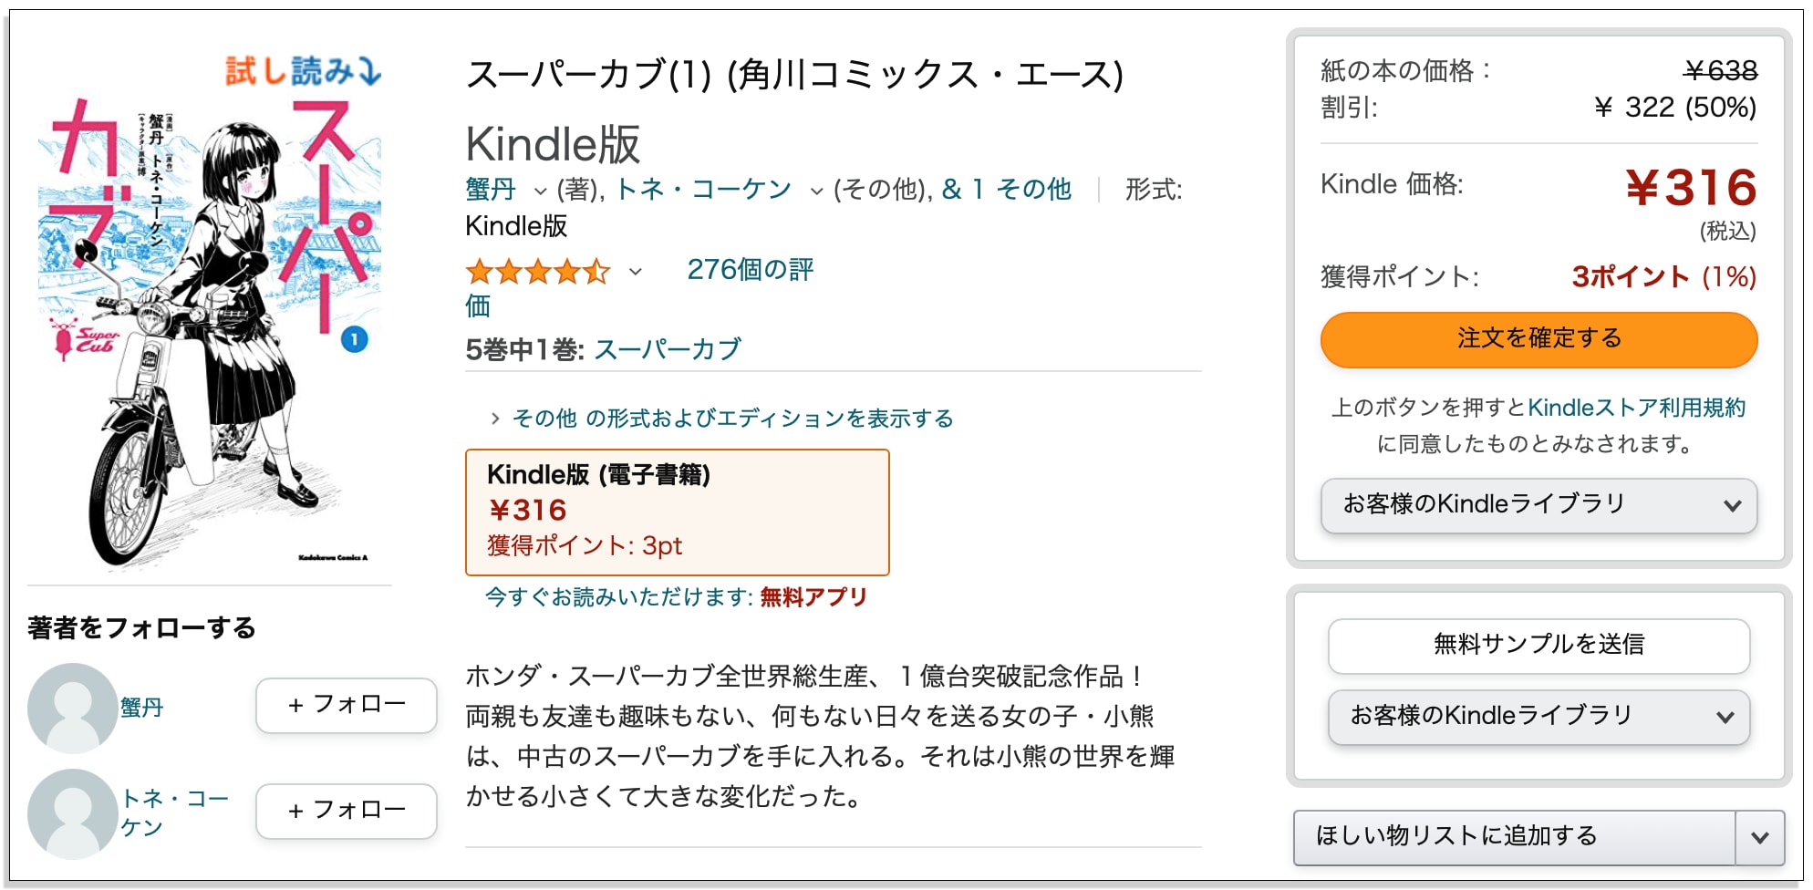The image size is (1813, 890).
Task: Click the 注文を確定する order button
Action: tap(1538, 339)
